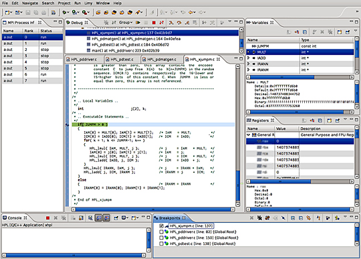Switch to the HPL_pdmatgen.c editor tab
This screenshot has height=259, width=361.
tap(162, 60)
